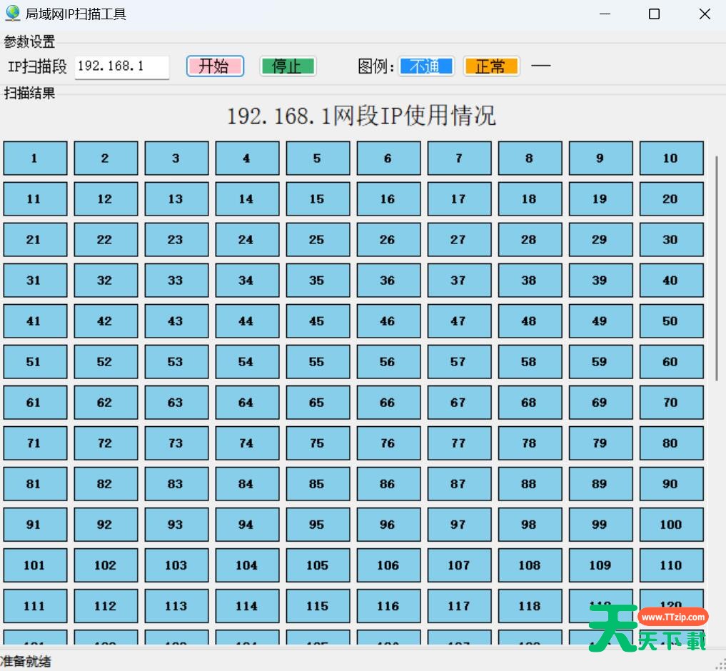Click IP address tile 44

(247, 321)
